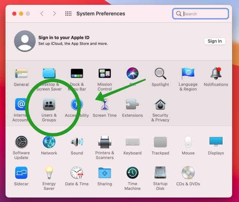Screen dimensions: 239x202
Task: Open Dock & Menu Bar preferences
Action: point(77,73)
